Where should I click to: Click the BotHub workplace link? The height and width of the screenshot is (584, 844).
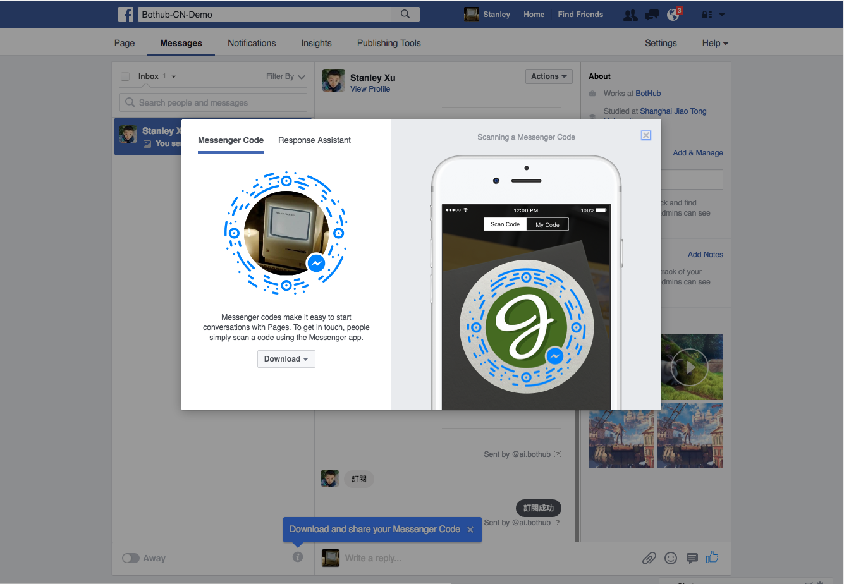pyautogui.click(x=648, y=94)
